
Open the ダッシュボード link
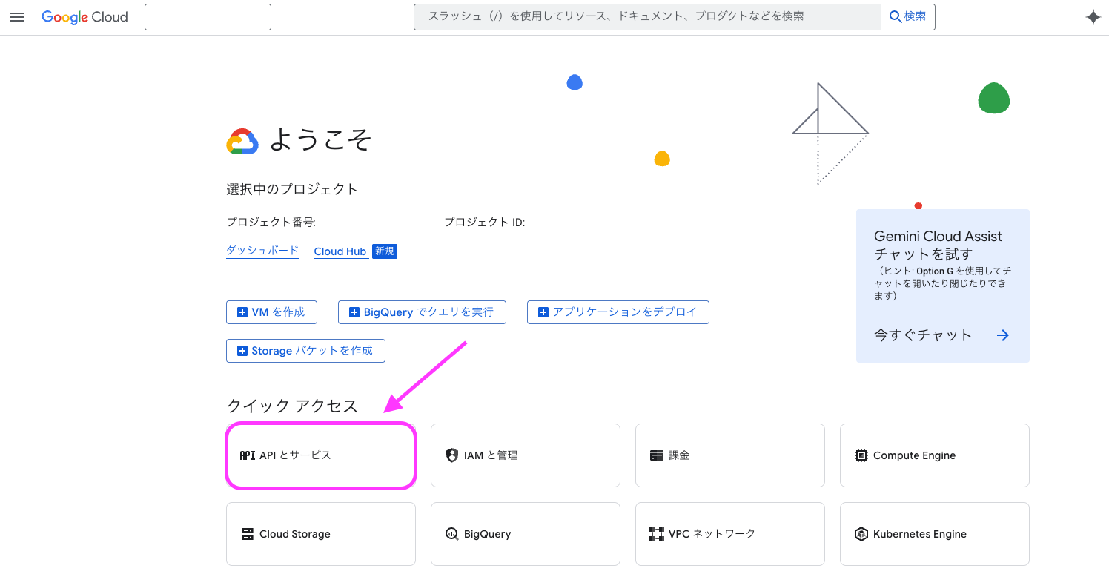(262, 250)
